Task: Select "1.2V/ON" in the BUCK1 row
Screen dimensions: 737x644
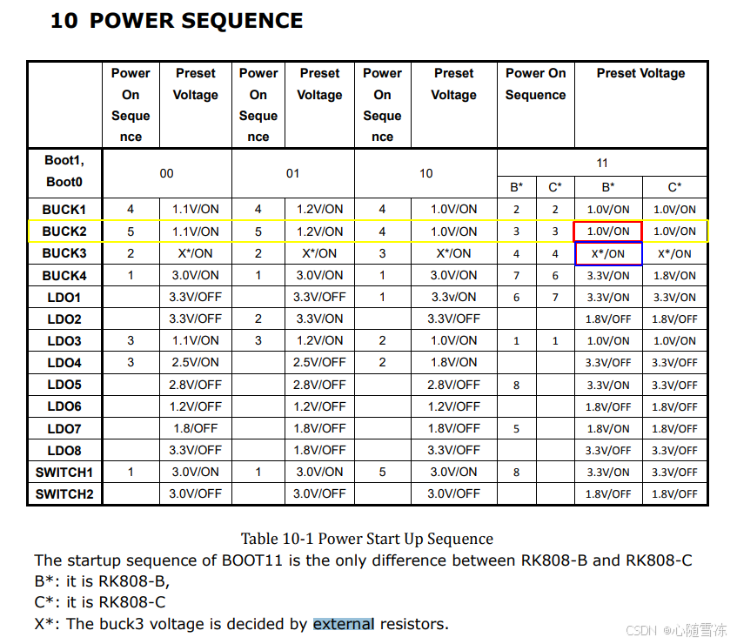Action: coord(319,209)
